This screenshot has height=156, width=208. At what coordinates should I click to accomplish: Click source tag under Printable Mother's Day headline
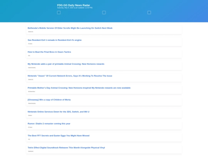[32, 91]
